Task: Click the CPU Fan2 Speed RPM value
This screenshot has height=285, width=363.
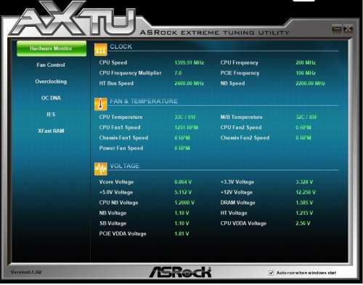Action: (x=303, y=128)
